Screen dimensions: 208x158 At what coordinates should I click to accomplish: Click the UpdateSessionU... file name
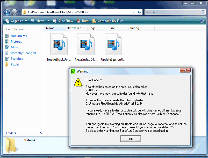pyautogui.click(x=113, y=60)
